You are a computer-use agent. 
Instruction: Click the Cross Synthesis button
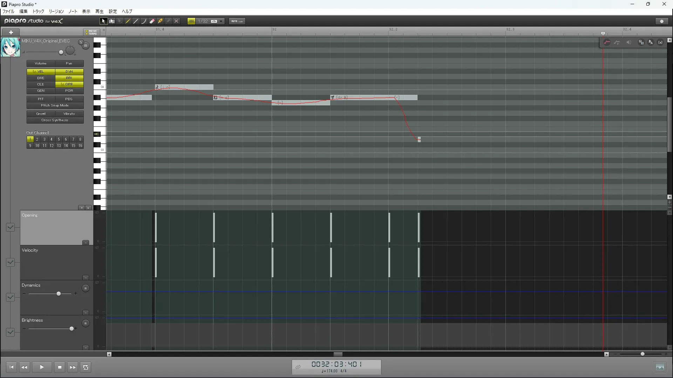coord(55,120)
